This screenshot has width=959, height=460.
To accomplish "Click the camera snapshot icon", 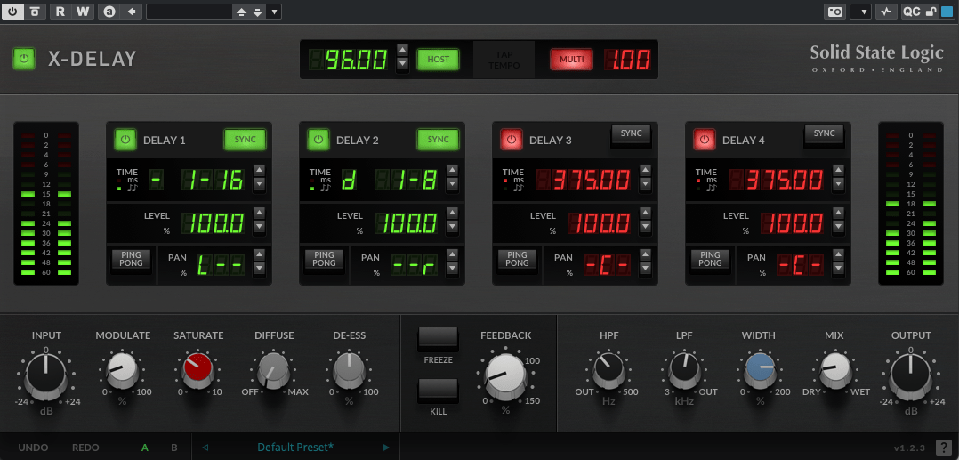I will coord(834,12).
